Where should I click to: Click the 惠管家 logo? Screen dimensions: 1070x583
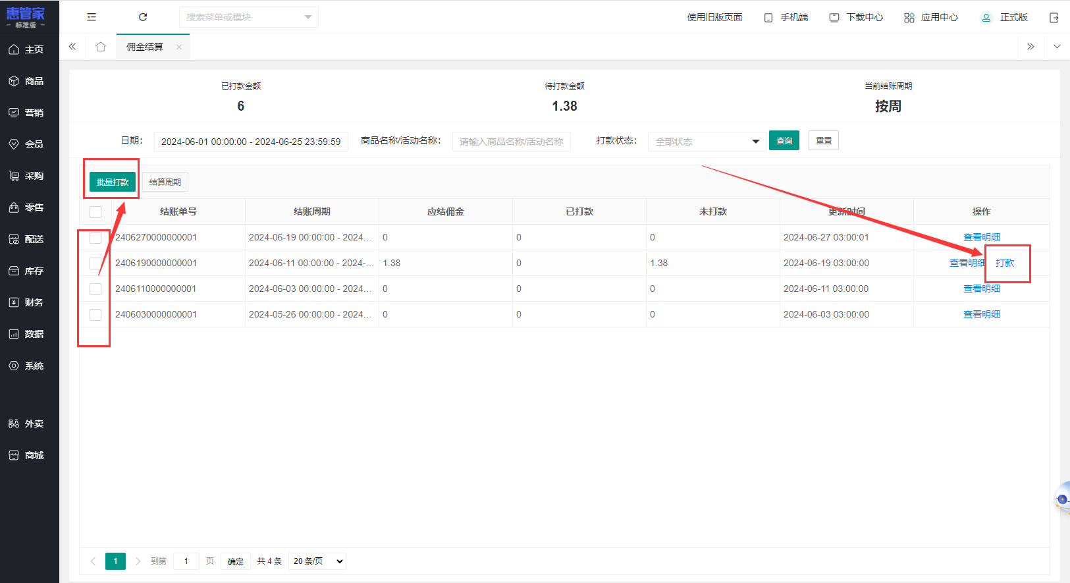26,17
